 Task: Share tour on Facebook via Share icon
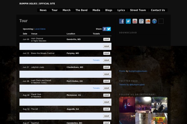(105, 29)
